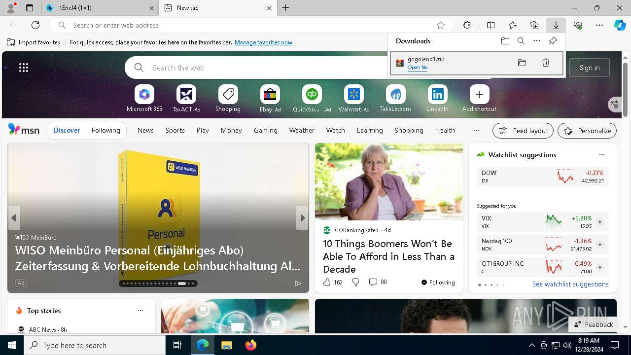Add this page to favorites star
This screenshot has height=355, width=631.
(441, 25)
